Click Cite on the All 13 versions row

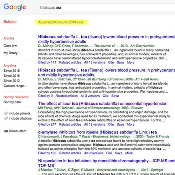tap(111, 124)
